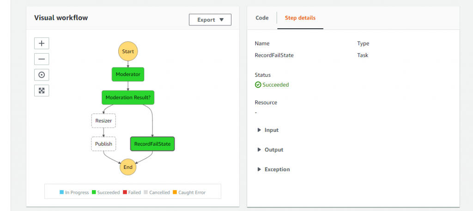Zoom in on the workflow graph

[x=42, y=43]
